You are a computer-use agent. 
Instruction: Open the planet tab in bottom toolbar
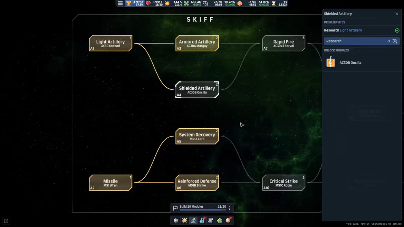coord(184,220)
